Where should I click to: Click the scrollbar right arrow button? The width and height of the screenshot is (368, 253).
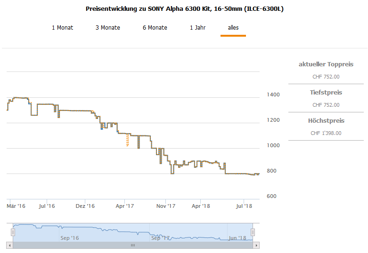256,245
